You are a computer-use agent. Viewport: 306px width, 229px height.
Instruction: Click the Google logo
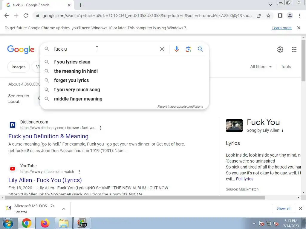(21, 49)
